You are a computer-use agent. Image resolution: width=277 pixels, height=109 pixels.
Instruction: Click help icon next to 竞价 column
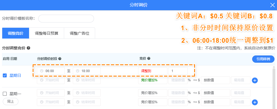(x=149, y=59)
